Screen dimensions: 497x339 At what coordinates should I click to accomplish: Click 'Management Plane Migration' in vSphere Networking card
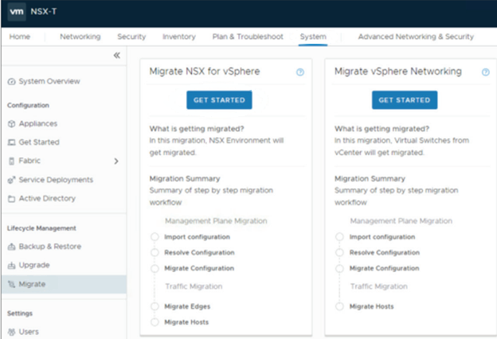401,220
